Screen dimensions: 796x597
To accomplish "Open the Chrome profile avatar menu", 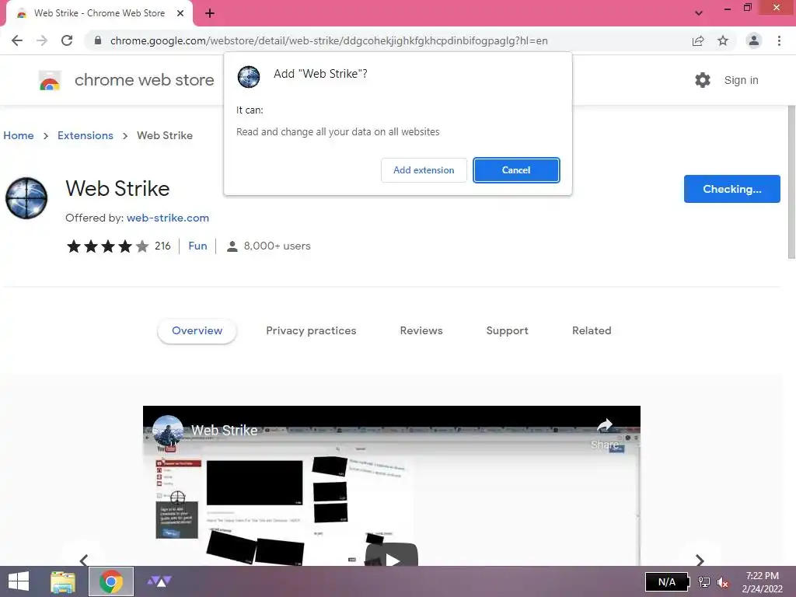I will pyautogui.click(x=754, y=40).
